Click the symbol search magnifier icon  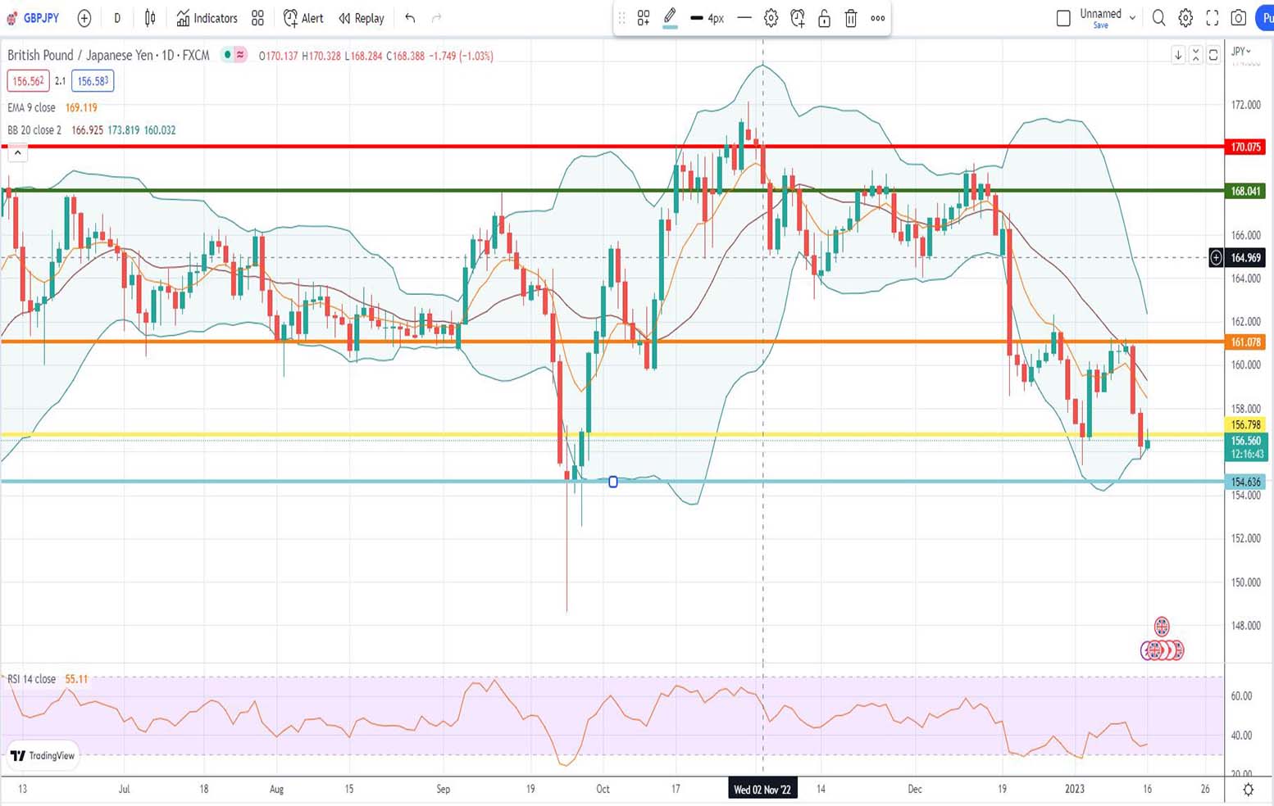pyautogui.click(x=1158, y=18)
